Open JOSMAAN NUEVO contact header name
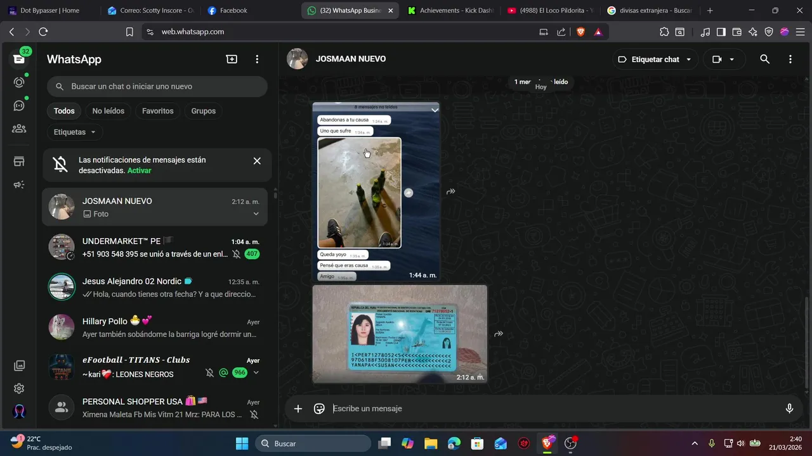 pyautogui.click(x=351, y=59)
